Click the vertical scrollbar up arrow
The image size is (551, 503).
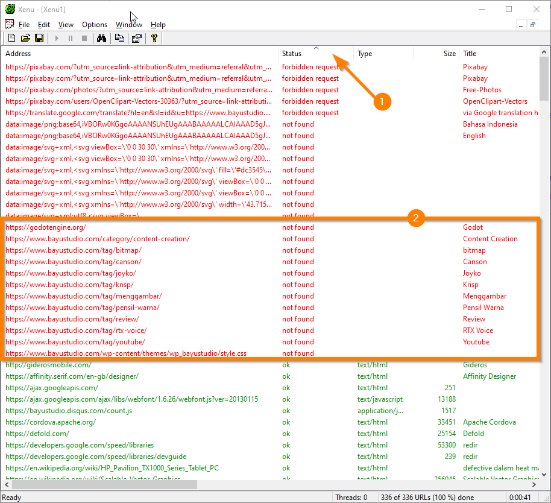pos(544,52)
